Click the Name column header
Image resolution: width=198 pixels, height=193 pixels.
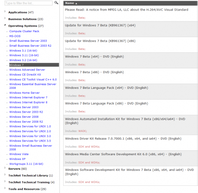tap(130, 3)
